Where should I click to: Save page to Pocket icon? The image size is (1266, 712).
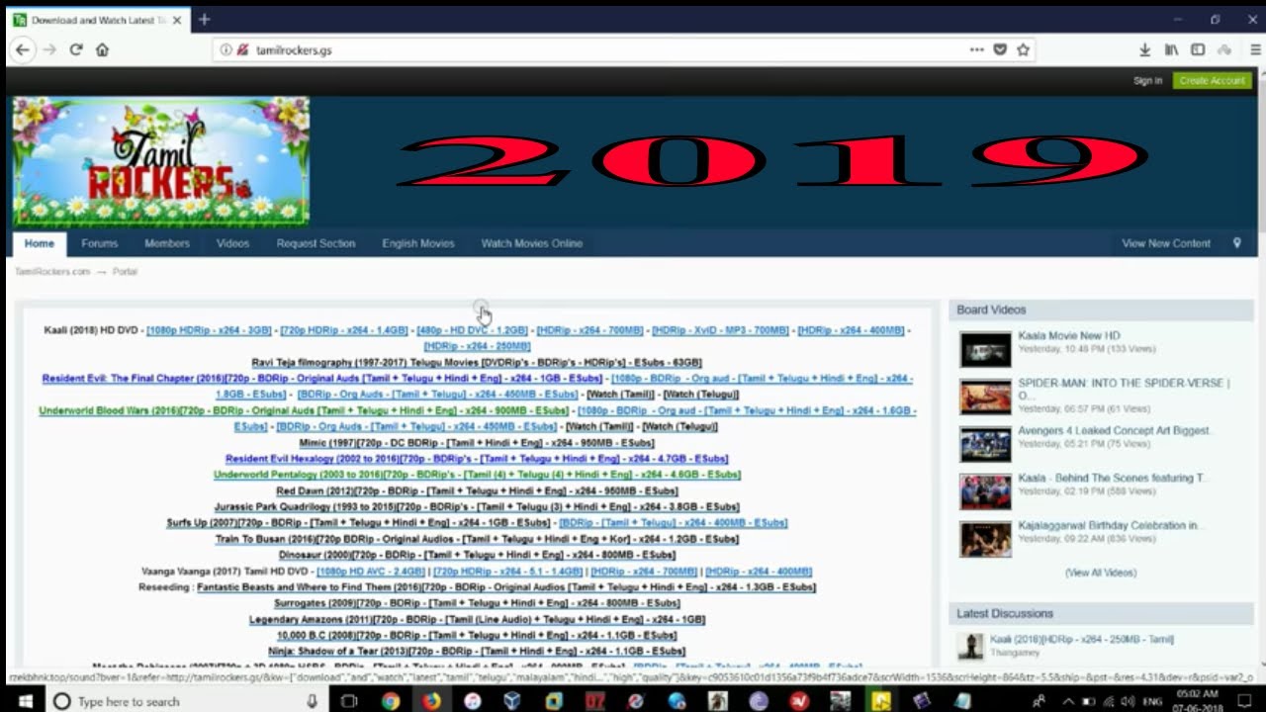click(1000, 49)
